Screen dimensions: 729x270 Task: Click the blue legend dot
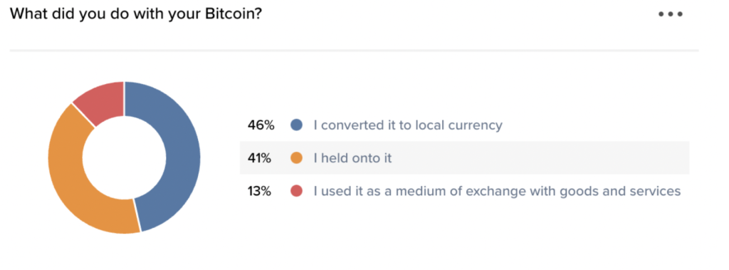296,125
